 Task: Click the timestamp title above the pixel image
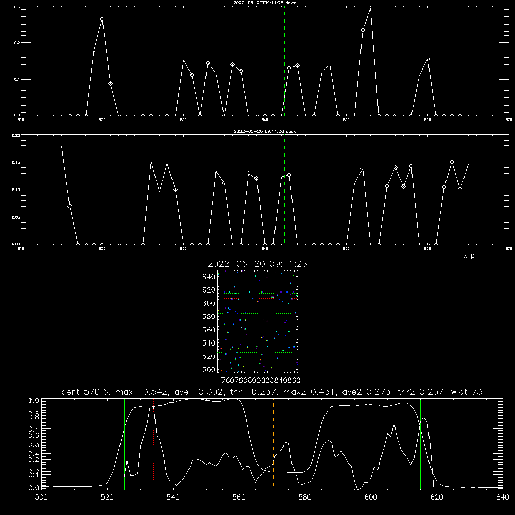tap(257, 264)
